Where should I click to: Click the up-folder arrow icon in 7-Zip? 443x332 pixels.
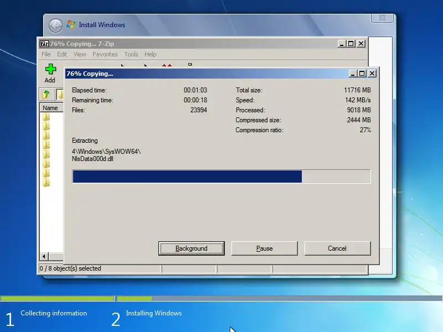pos(46,94)
